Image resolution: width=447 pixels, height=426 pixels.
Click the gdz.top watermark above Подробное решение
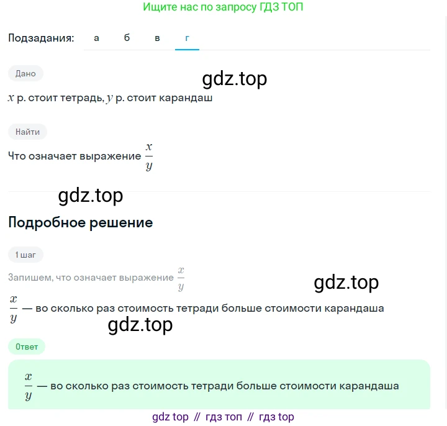pyautogui.click(x=91, y=196)
